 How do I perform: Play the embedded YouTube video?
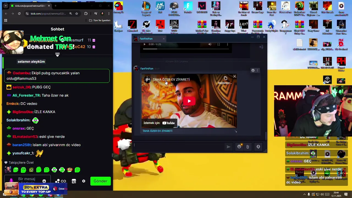pyautogui.click(x=189, y=101)
